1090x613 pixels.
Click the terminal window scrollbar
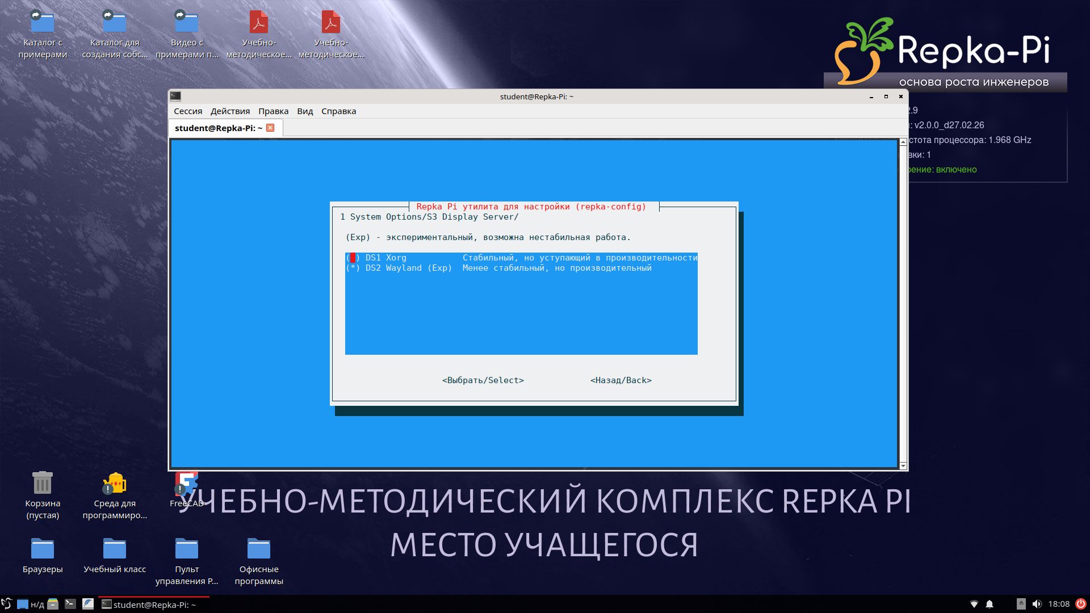pos(903,301)
